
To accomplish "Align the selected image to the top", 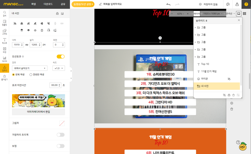I will (x=49, y=24).
